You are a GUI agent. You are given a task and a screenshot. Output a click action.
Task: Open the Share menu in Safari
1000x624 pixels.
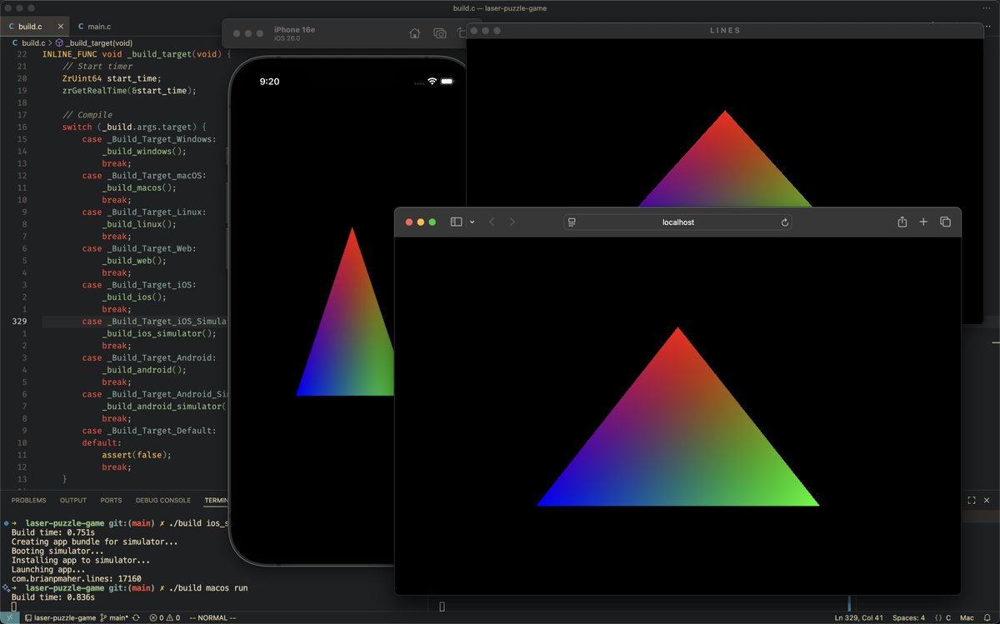tap(902, 222)
